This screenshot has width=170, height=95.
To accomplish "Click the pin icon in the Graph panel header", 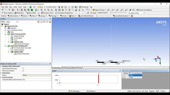I will [120, 71].
